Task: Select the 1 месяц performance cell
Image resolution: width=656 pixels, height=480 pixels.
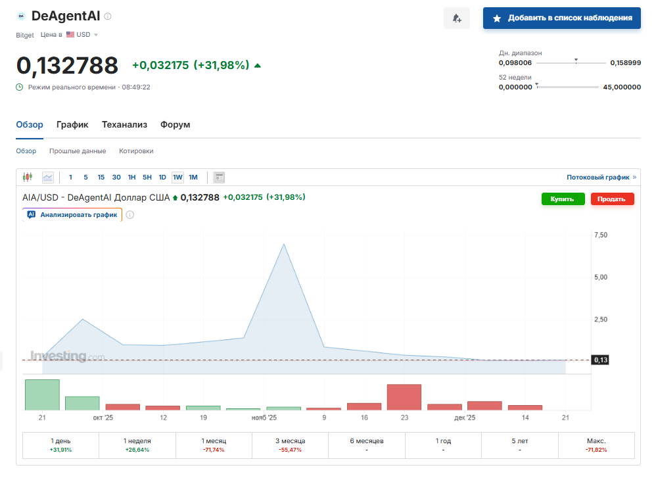Action: tap(214, 445)
